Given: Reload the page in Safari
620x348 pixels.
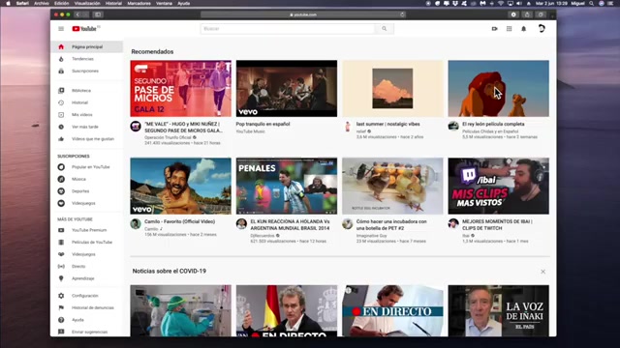Looking at the screenshot, I should click(402, 14).
